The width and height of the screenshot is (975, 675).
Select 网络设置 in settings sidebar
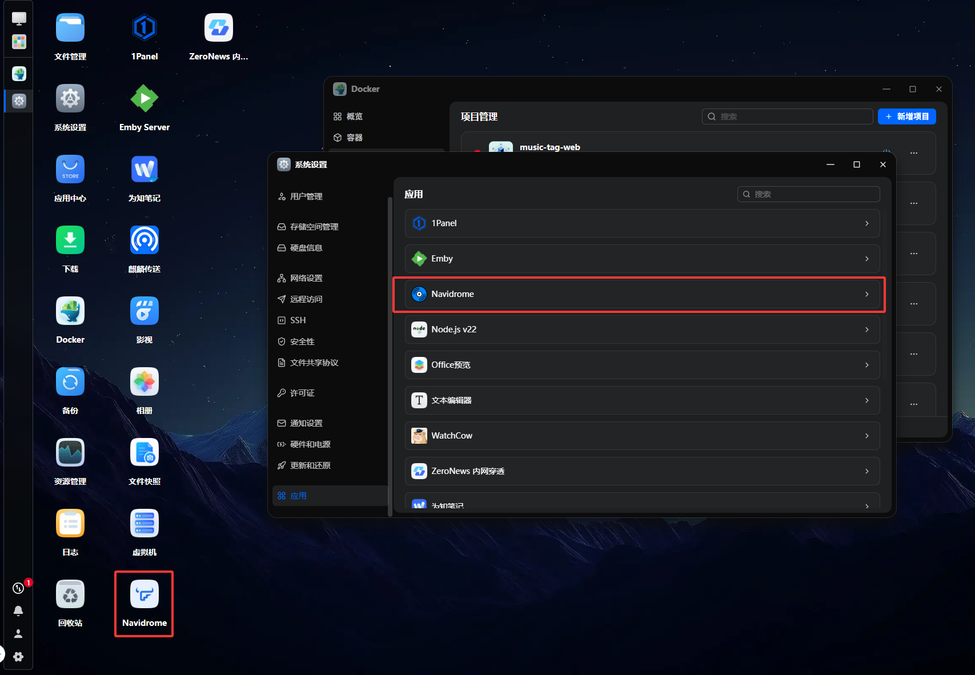[x=306, y=278]
